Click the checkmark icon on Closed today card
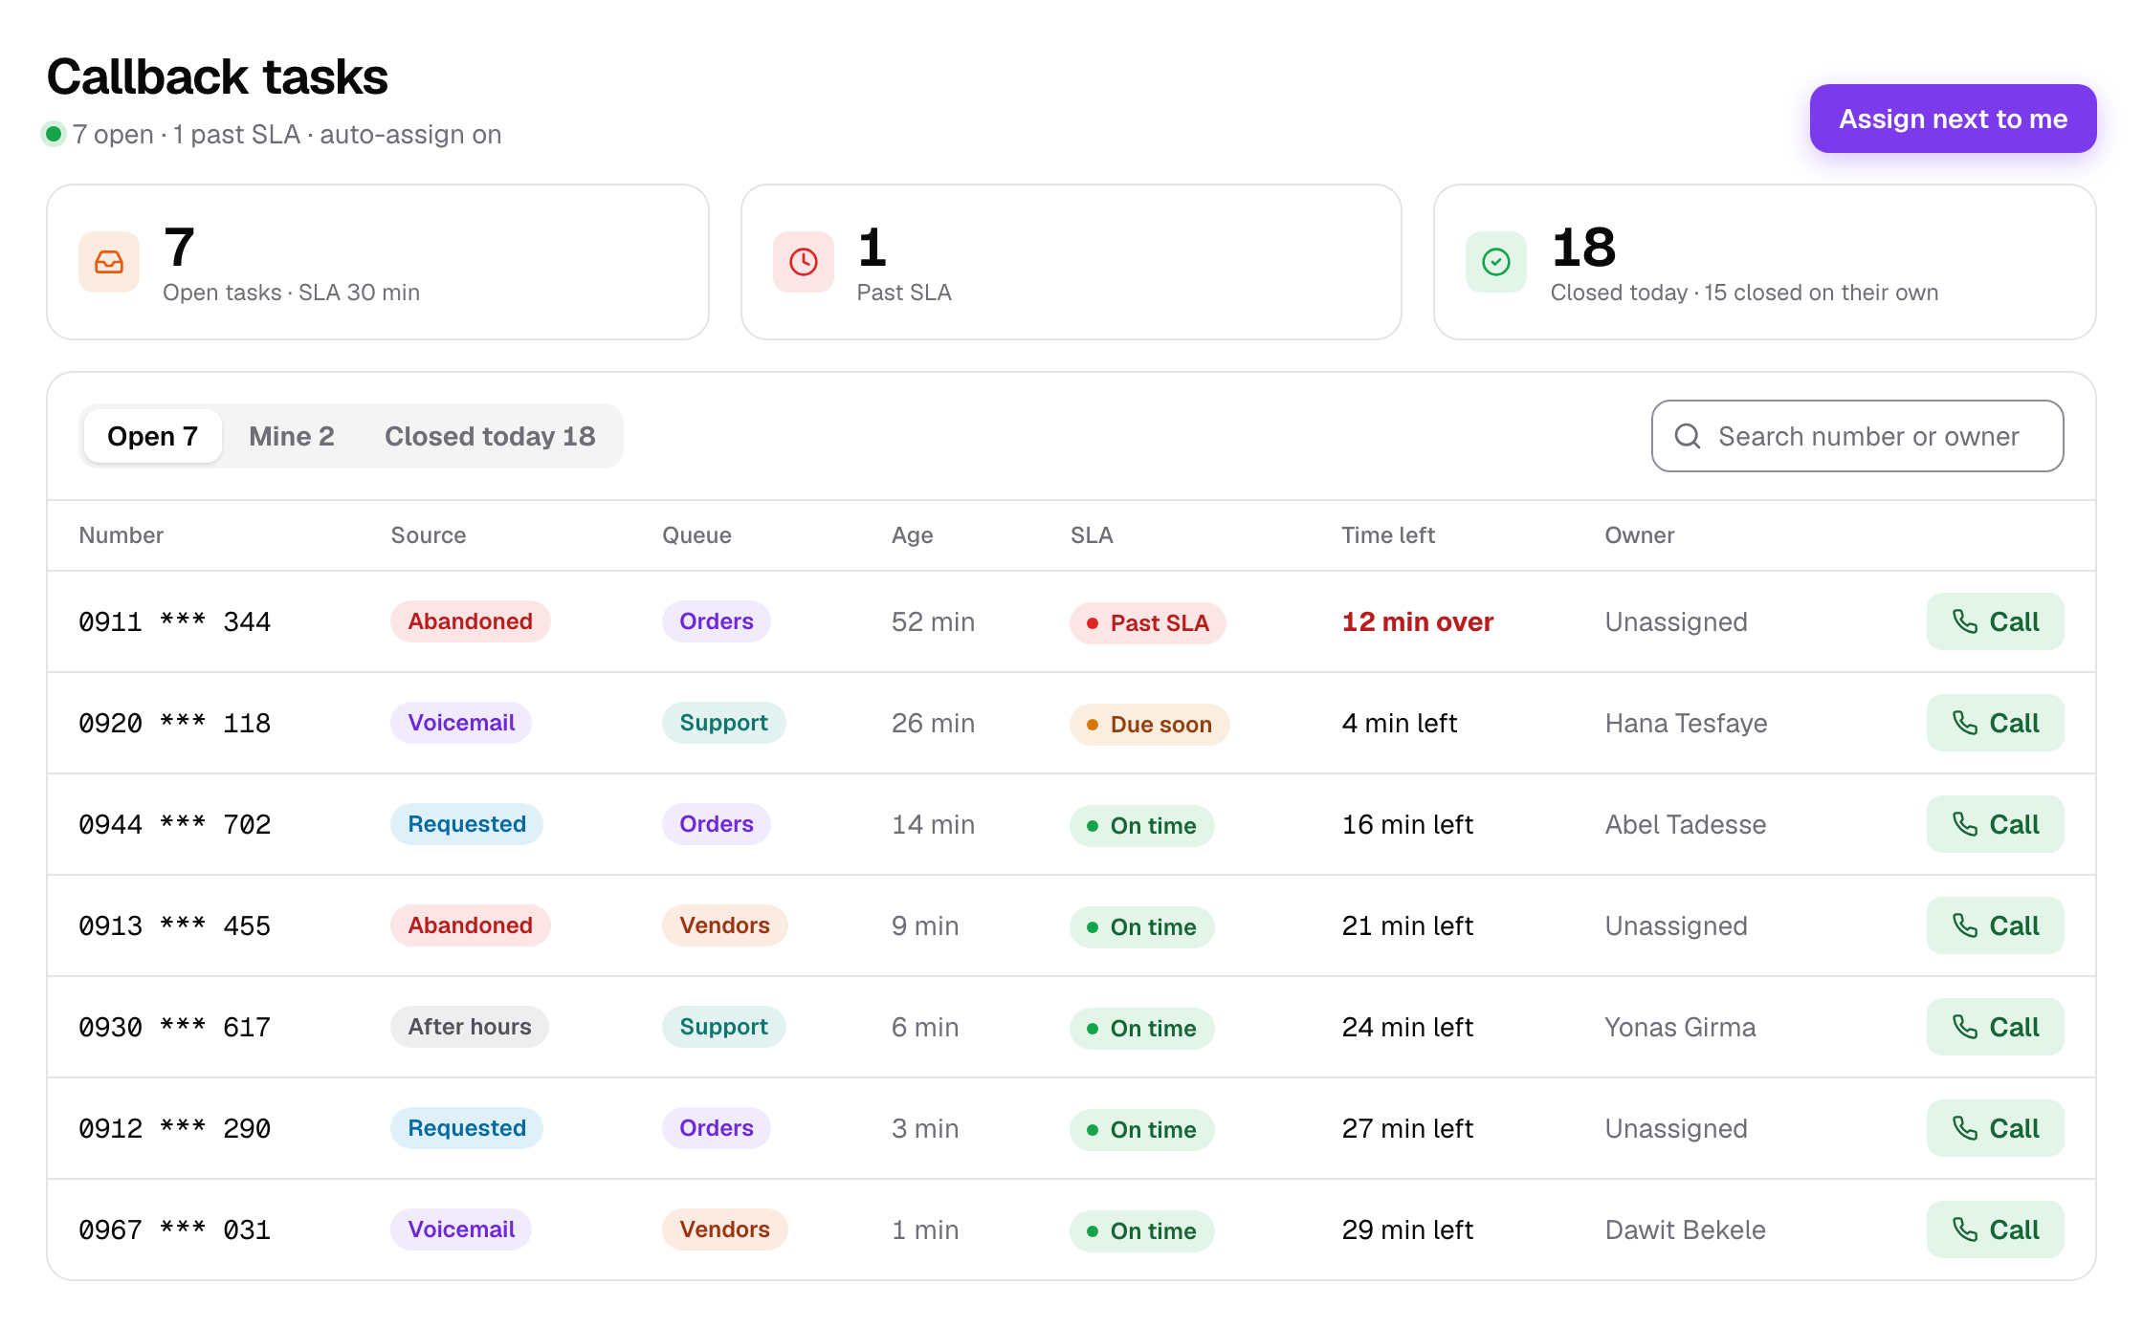Image resolution: width=2143 pixels, height=1327 pixels. [x=1496, y=262]
